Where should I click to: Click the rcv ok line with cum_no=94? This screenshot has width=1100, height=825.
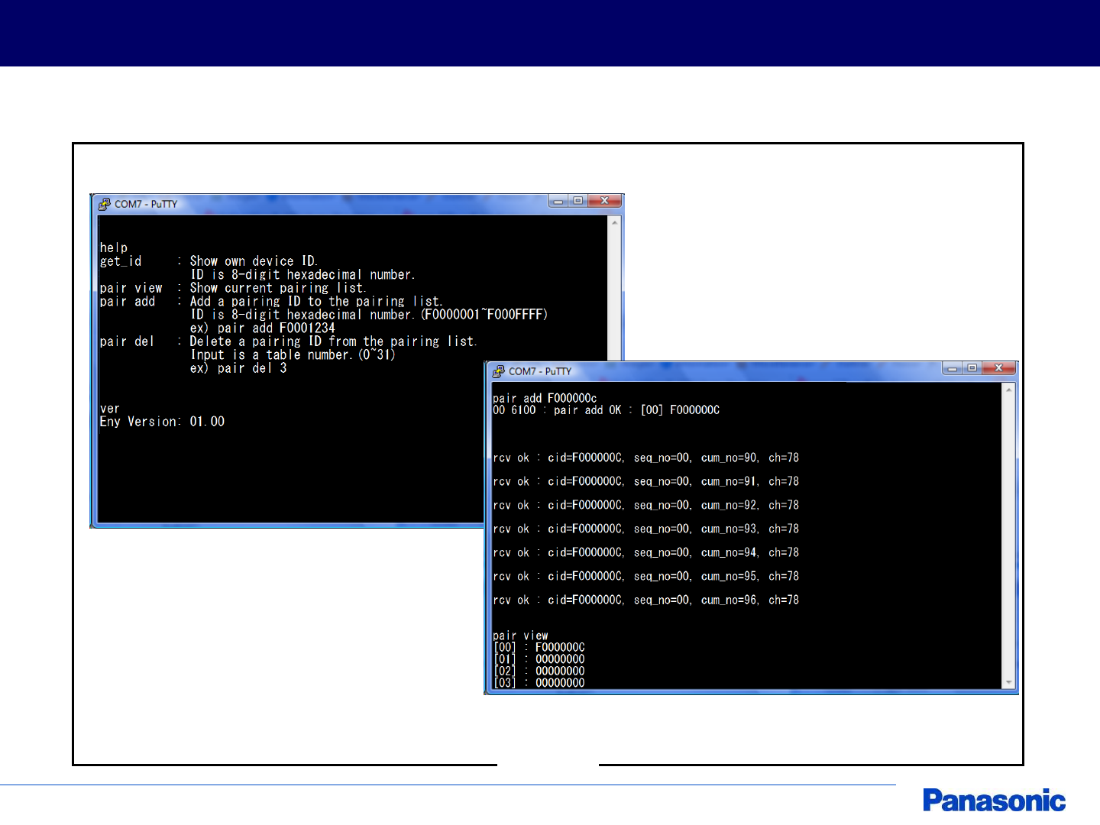(645, 552)
